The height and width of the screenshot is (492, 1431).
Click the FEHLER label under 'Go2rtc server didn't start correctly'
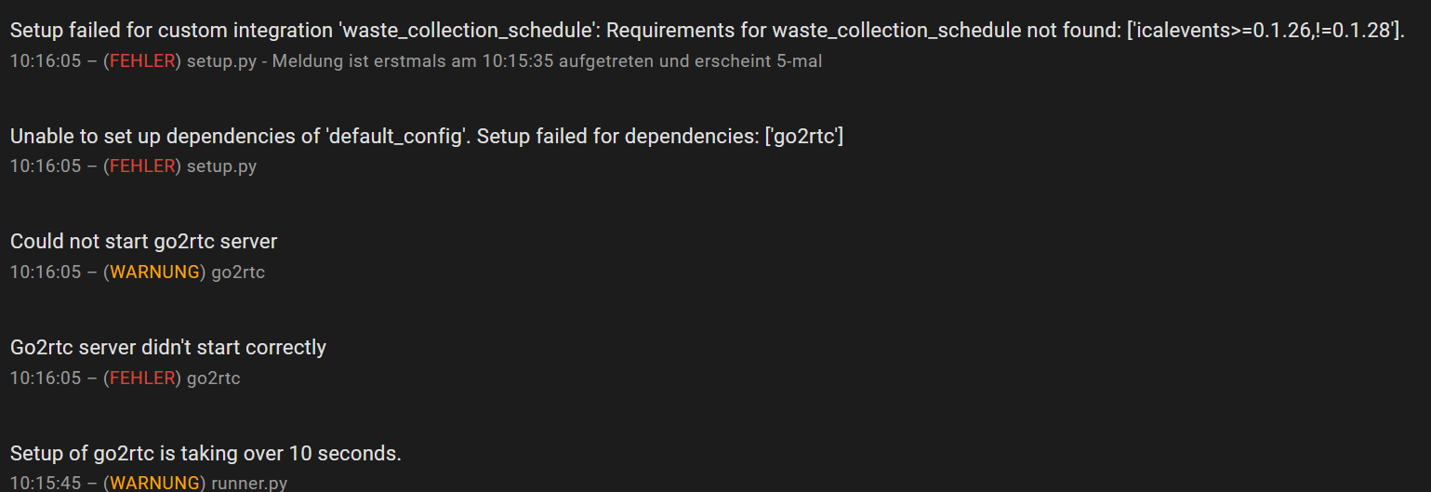click(142, 379)
